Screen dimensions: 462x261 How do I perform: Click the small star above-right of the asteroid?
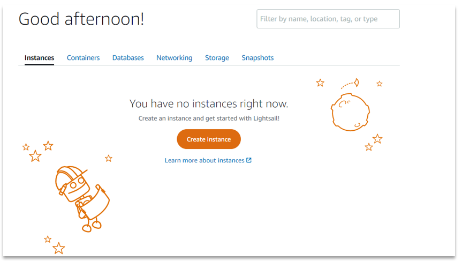click(380, 84)
